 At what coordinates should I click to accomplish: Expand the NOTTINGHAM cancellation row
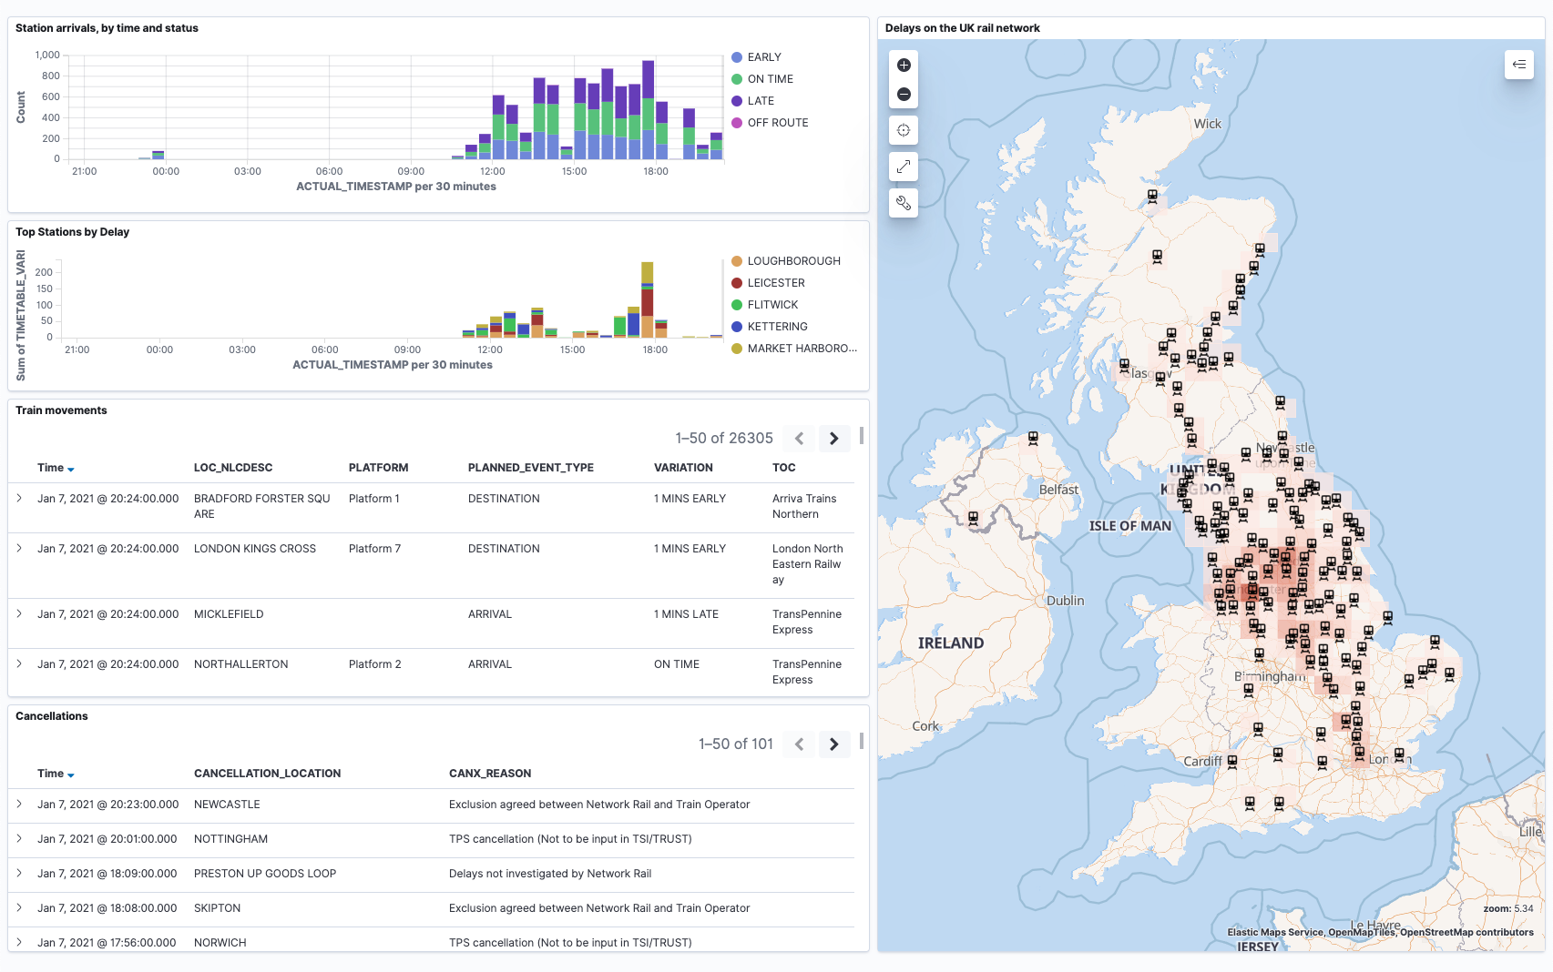coord(19,838)
